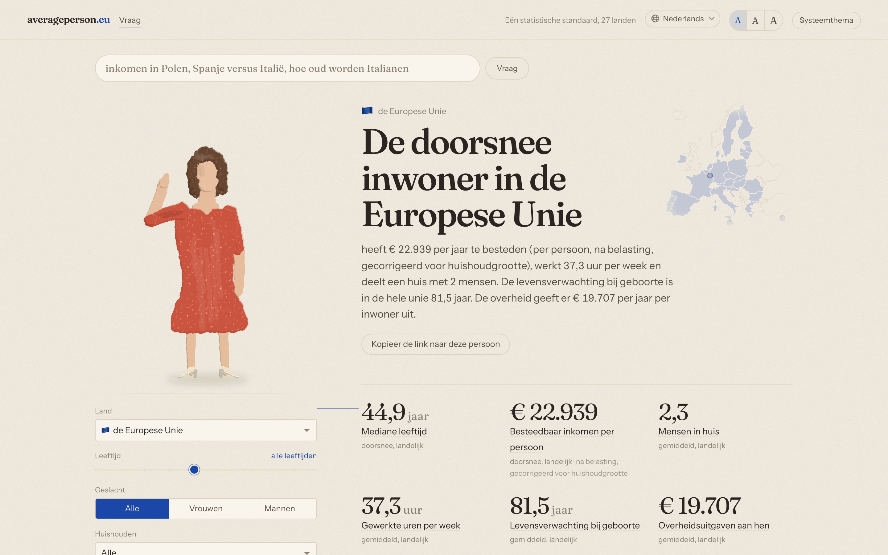Click the Mensen in huis label
888x555 pixels.
(689, 431)
